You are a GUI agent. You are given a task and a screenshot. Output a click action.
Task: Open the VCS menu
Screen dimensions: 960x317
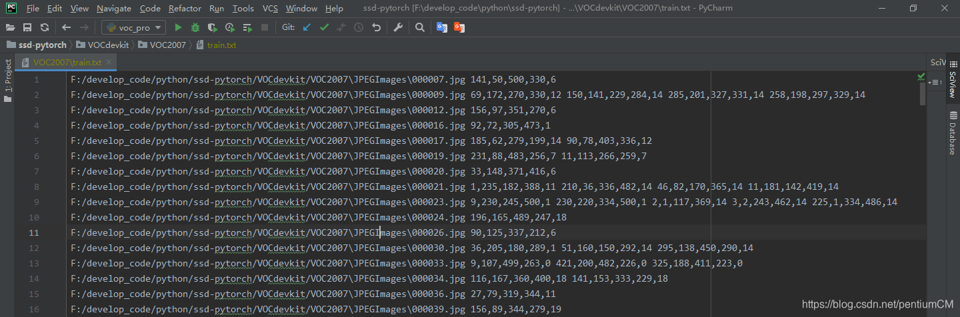tap(270, 9)
